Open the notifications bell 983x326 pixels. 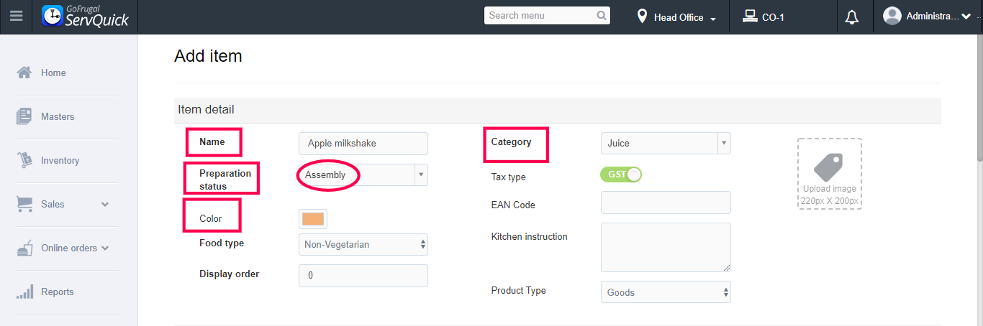coord(852,17)
